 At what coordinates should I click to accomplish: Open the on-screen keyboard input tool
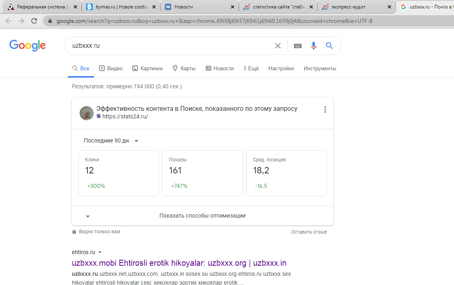coord(298,46)
